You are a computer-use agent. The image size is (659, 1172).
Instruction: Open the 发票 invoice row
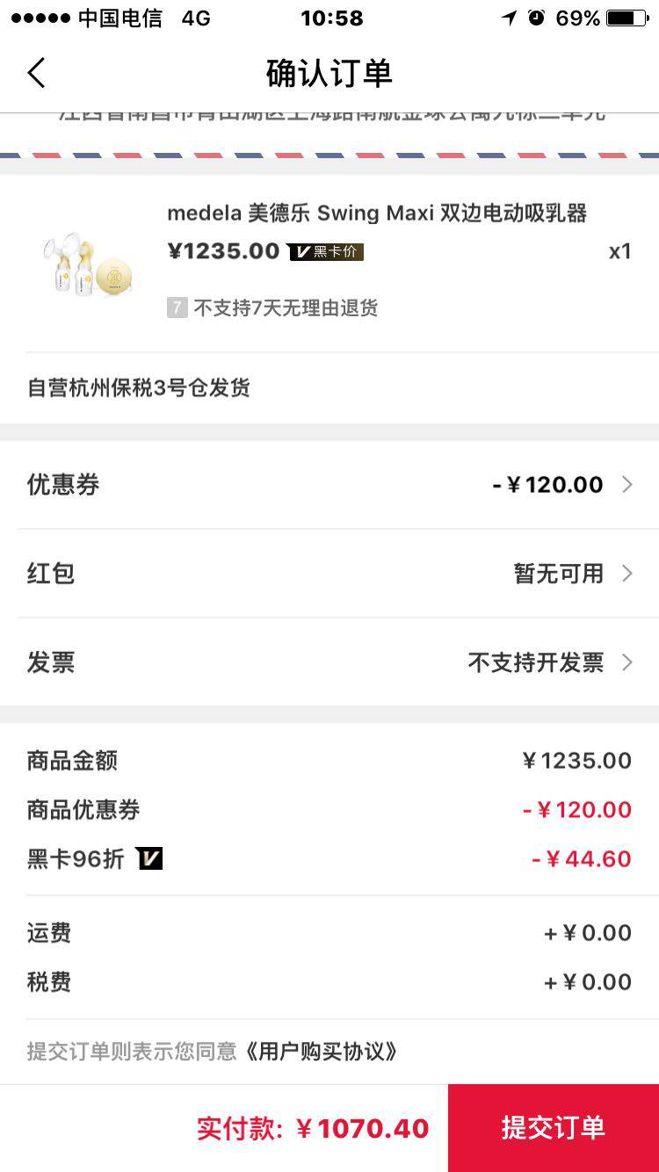[x=329, y=662]
